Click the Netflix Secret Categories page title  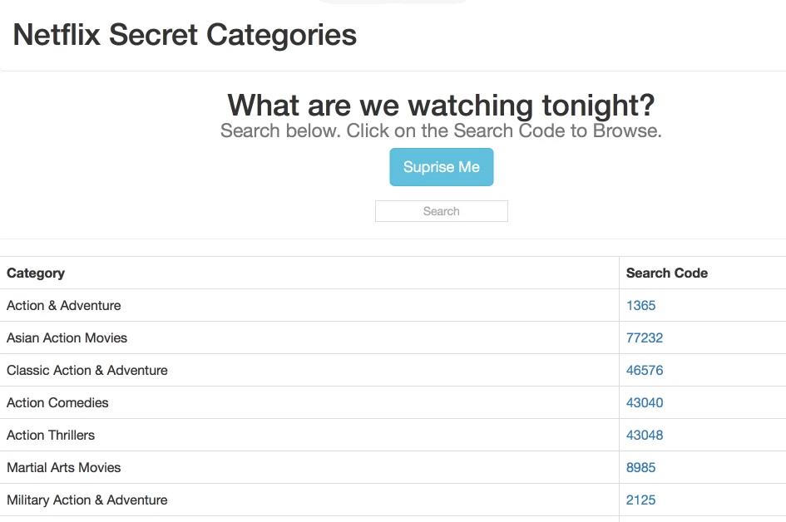pyautogui.click(x=184, y=35)
